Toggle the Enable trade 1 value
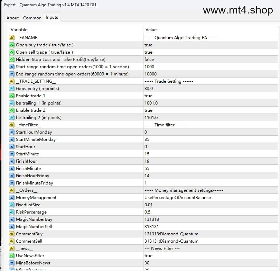 coord(148,96)
